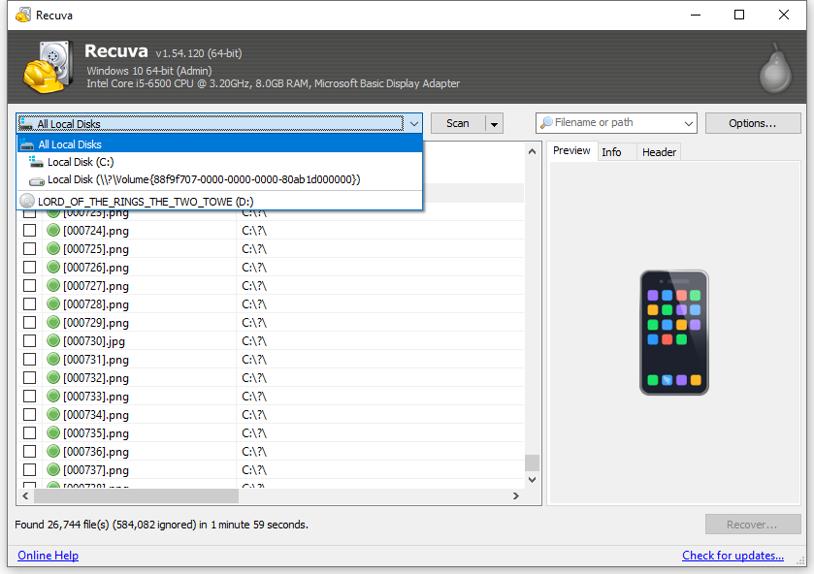Click the horizontal scrollbar of file list
Image resolution: width=814 pixels, height=574 pixels.
point(136,495)
